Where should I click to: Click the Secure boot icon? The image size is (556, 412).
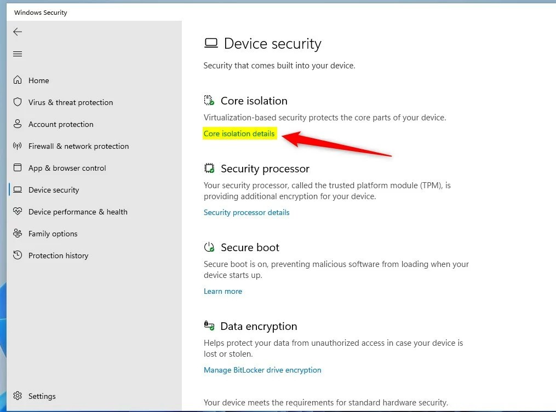pos(209,247)
